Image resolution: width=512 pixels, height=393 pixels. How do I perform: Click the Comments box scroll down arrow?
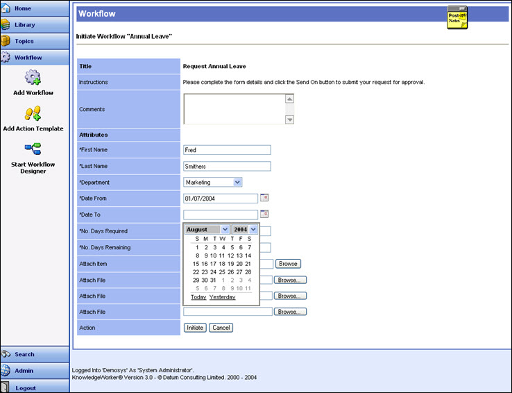coord(289,119)
